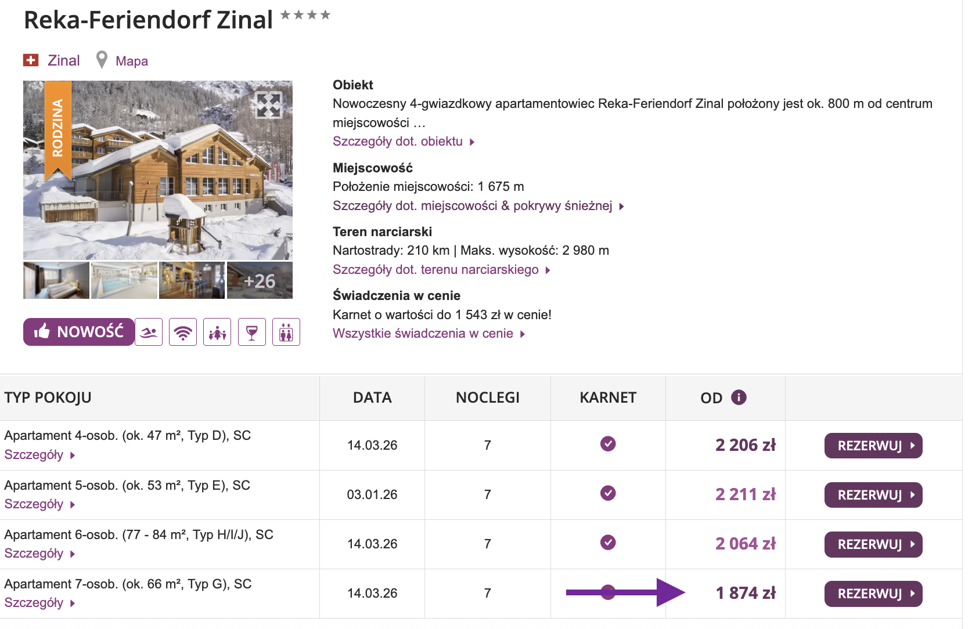972x629 pixels.
Task: Click REZERWUJ for Apartament 7-osob.
Action: [x=873, y=593]
